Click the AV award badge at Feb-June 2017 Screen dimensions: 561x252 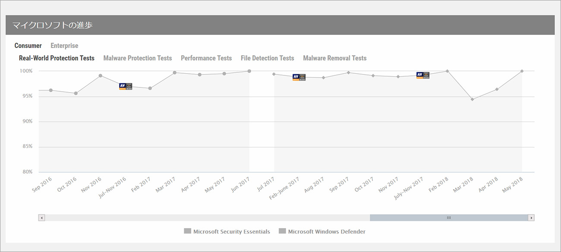point(299,77)
